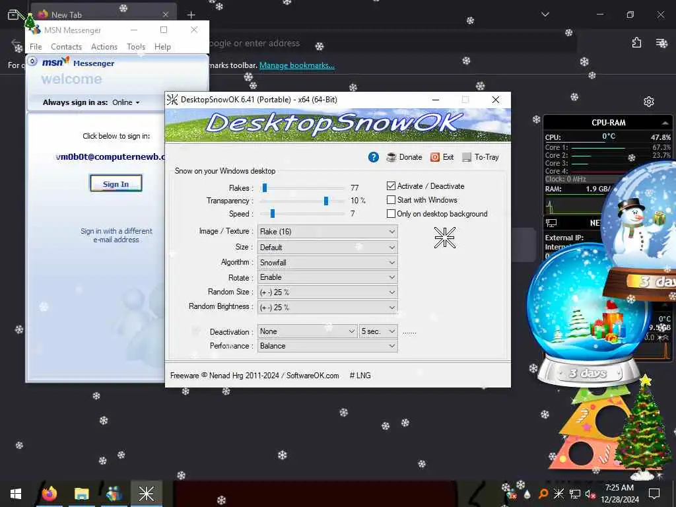The width and height of the screenshot is (676, 507).
Task: Open Windows Start menu
Action: pyautogui.click(x=16, y=494)
